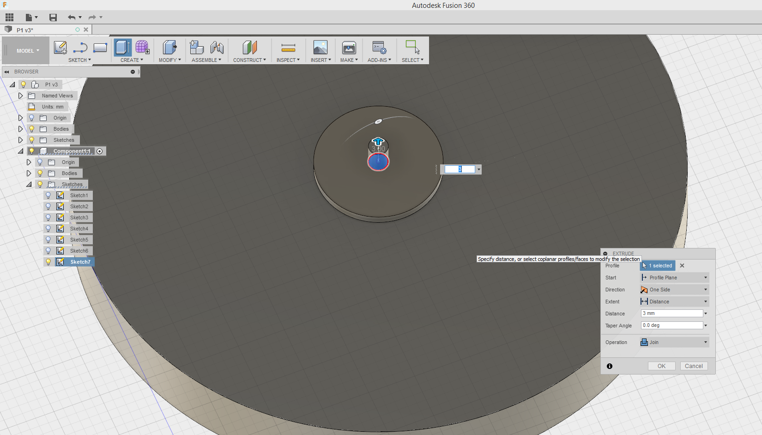This screenshot has width=762, height=435.
Task: Expand the Bodies folder under Component1:1
Action: pyautogui.click(x=29, y=173)
